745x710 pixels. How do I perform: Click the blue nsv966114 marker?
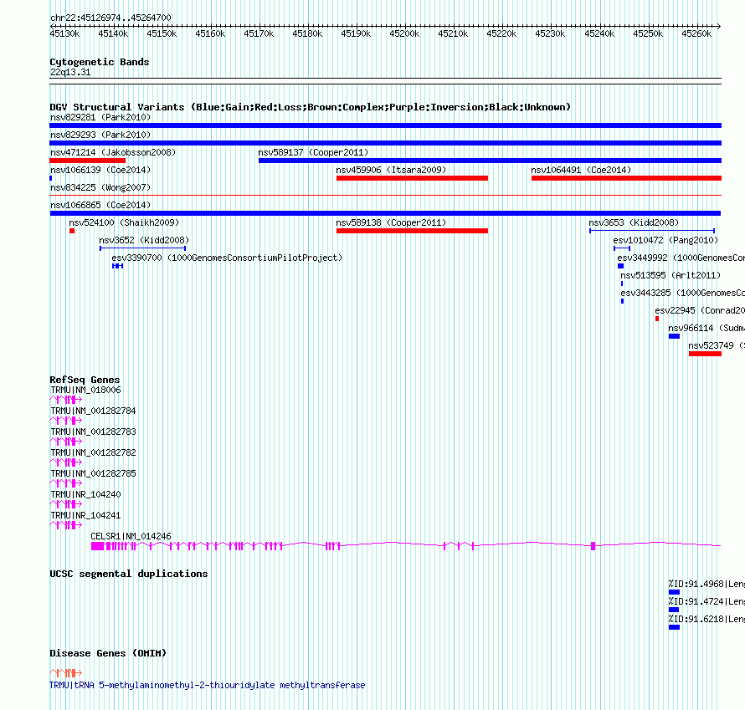[674, 336]
